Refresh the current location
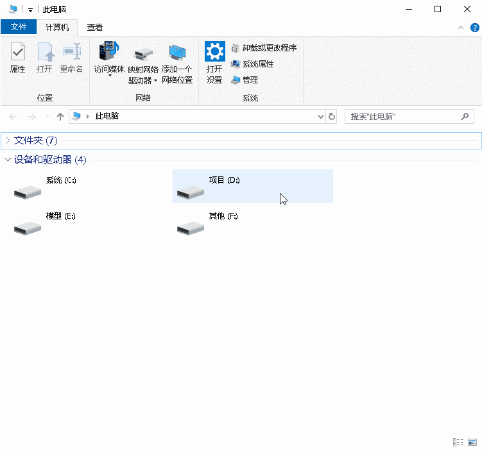This screenshot has width=482, height=449. click(332, 117)
